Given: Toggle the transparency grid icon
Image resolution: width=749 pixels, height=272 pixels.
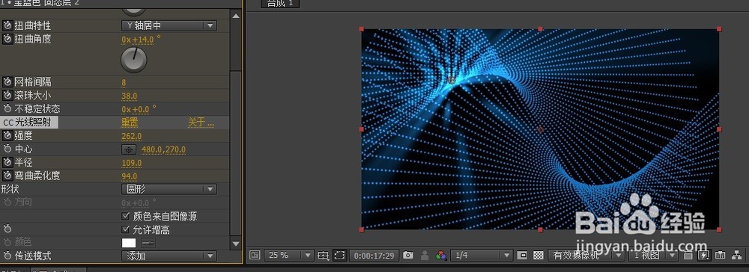Looking at the screenshot, I should [539, 256].
